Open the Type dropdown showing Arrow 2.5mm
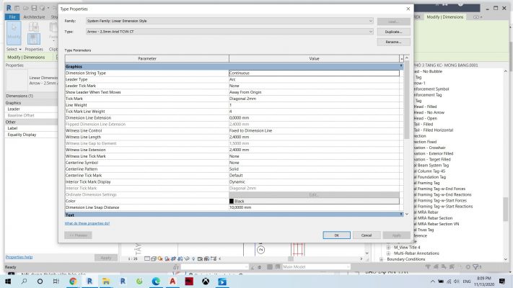This screenshot has height=288, width=513. [x=229, y=32]
